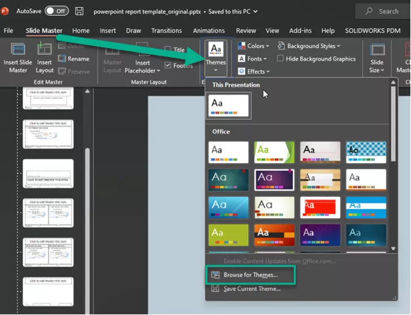The width and height of the screenshot is (411, 315).
Task: Apply the olive green theme thumbnail
Action: coord(228,235)
